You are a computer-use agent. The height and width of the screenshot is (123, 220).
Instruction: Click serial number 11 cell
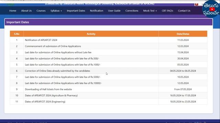[x=17, y=101]
